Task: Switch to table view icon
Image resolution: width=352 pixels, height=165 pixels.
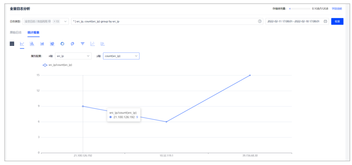Action: coord(12,44)
